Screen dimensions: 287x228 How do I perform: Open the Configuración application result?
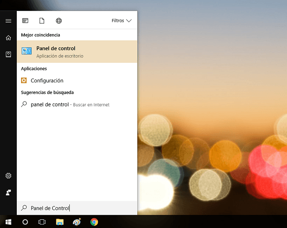click(x=77, y=80)
